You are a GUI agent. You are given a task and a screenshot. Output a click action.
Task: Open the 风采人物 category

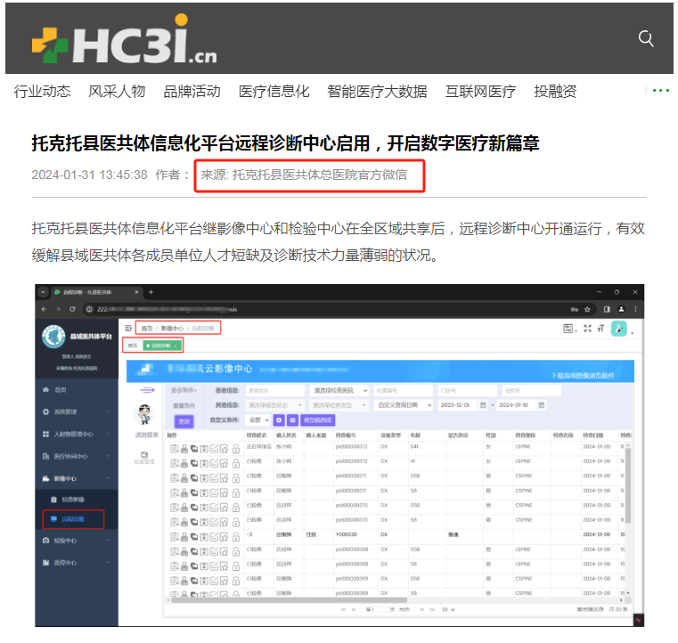tap(117, 91)
